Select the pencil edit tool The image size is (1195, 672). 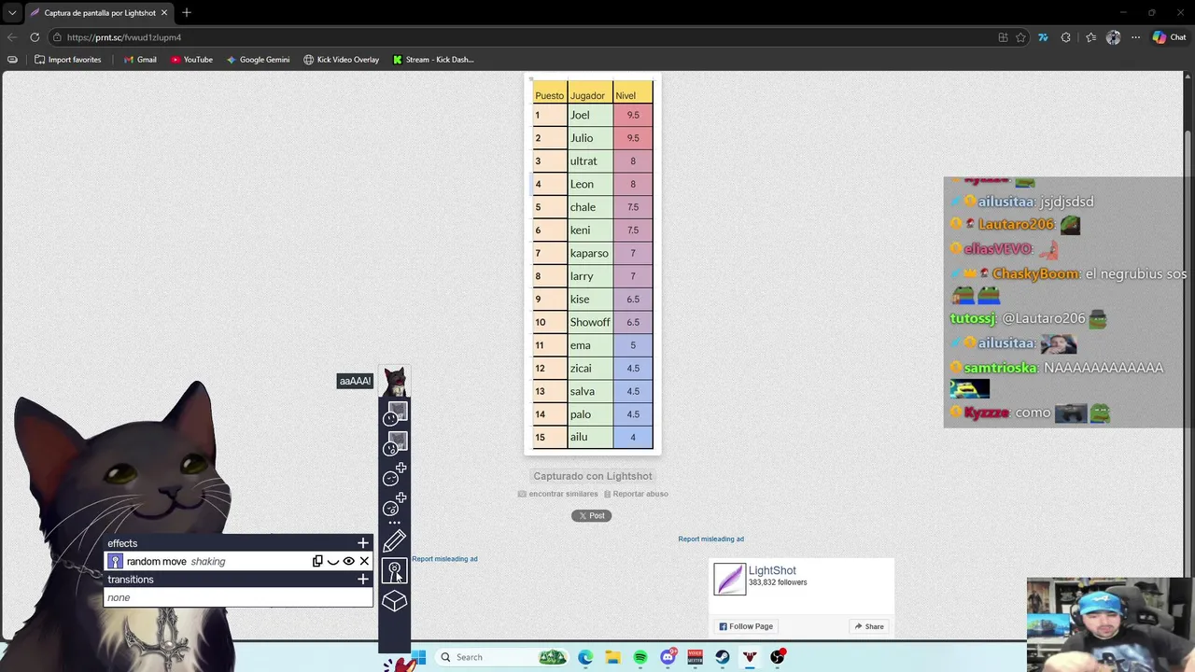[394, 540]
